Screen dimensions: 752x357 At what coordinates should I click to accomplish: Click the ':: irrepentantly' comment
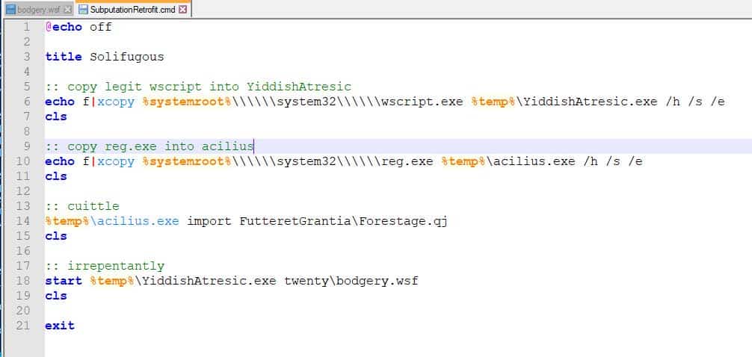(105, 266)
